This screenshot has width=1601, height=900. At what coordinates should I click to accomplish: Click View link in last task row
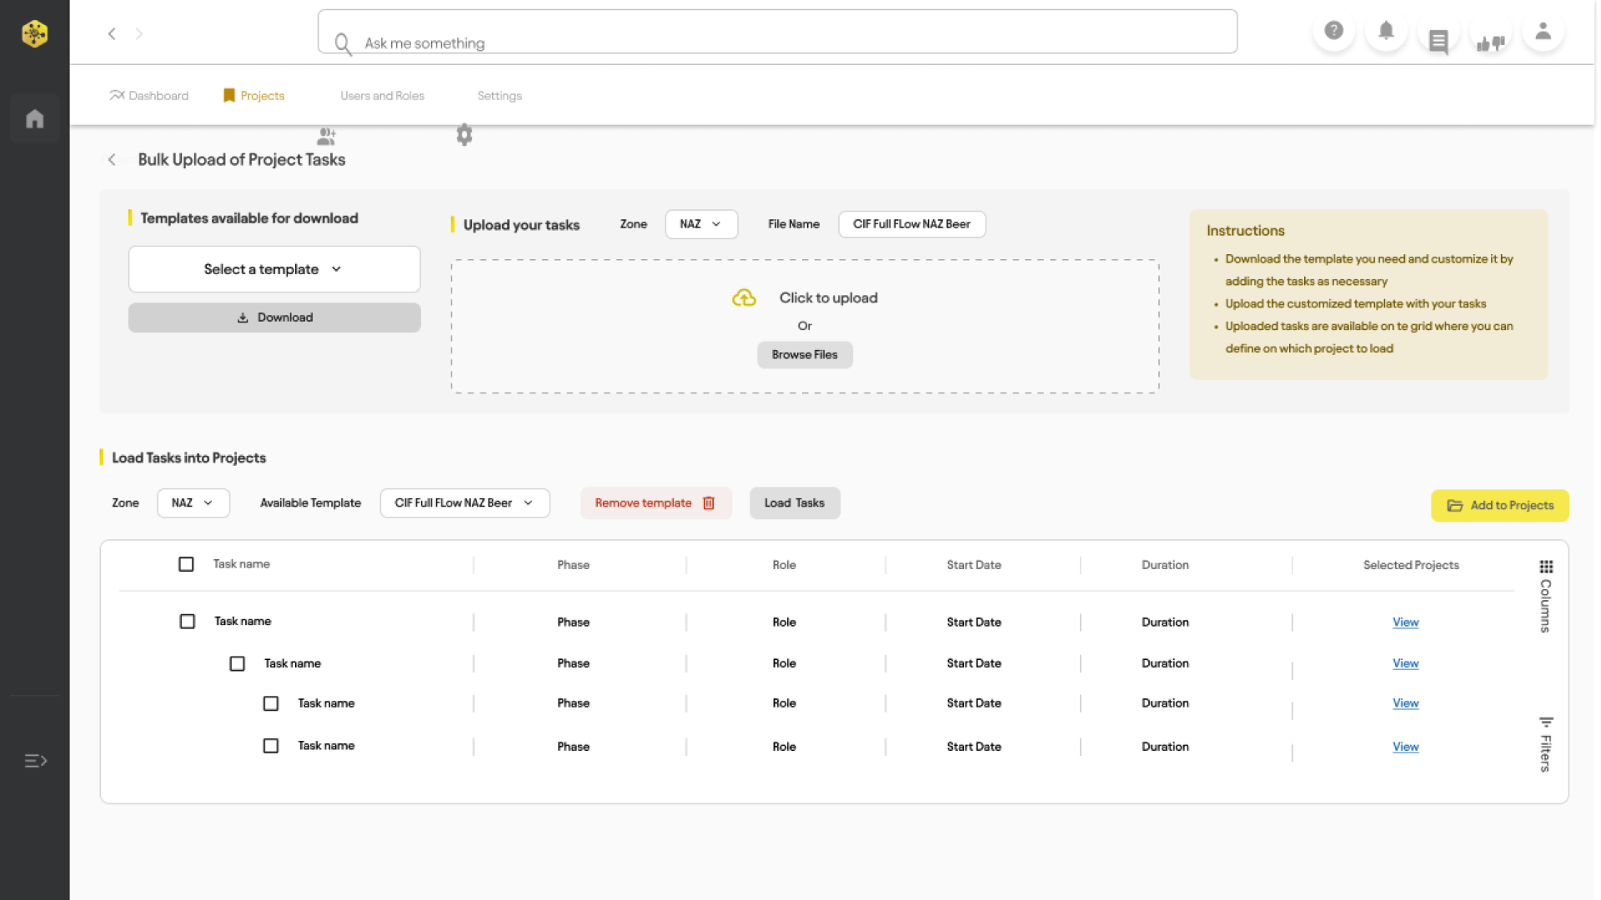coord(1405,747)
